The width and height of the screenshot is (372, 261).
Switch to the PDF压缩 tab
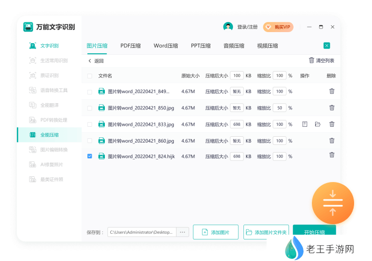tap(130, 46)
